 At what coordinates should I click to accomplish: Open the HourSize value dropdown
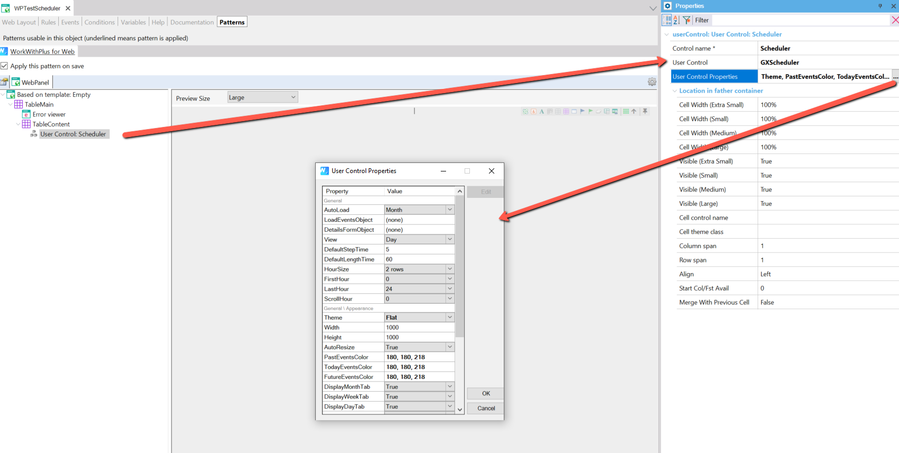(450, 269)
